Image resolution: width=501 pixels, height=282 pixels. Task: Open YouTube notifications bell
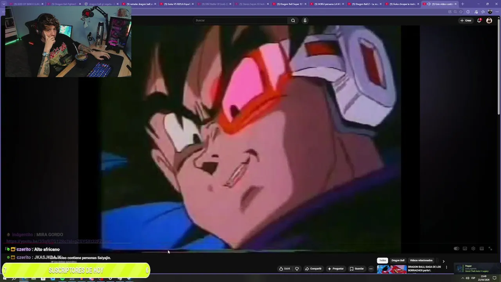(x=479, y=20)
